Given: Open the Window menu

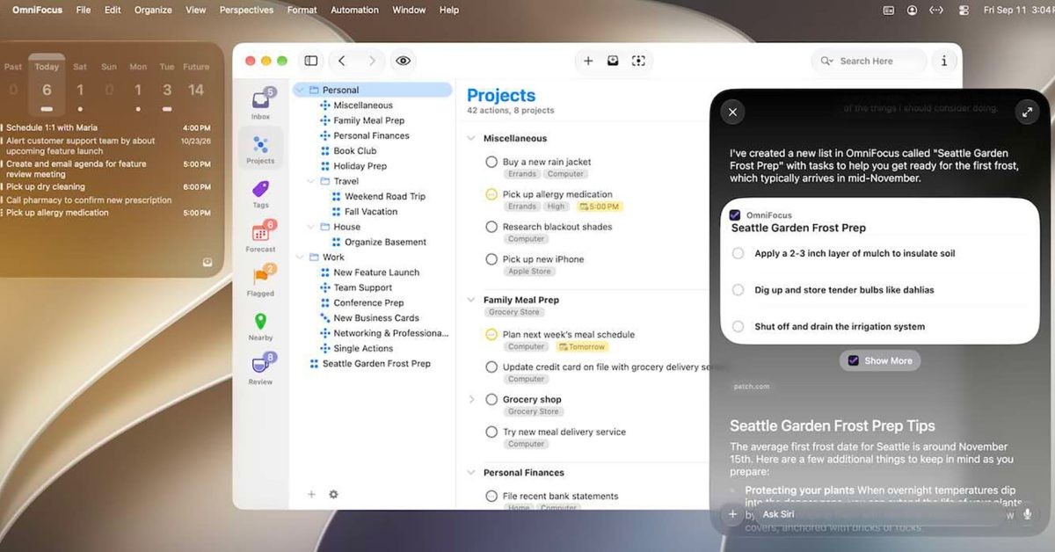Looking at the screenshot, I should click(409, 11).
